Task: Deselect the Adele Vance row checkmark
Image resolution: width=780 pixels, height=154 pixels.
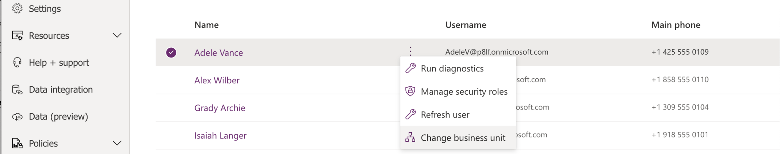Action: tap(171, 52)
